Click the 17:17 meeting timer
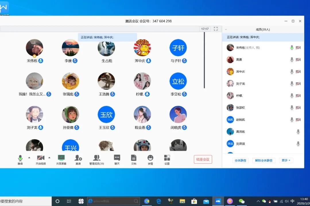 (205, 29)
